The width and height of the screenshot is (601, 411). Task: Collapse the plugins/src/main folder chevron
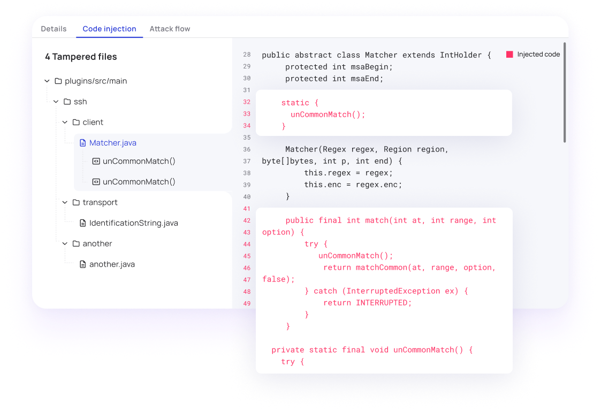(47, 81)
